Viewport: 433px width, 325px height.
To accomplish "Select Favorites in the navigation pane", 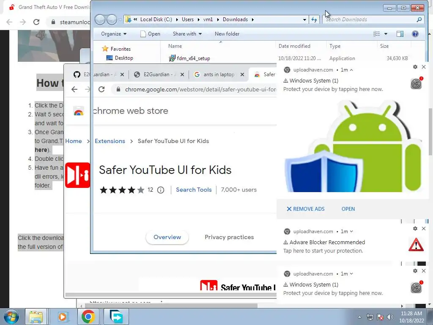I will pos(116,49).
